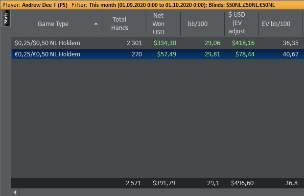Sort by Game Type column header
304x196 pixels.
point(53,24)
